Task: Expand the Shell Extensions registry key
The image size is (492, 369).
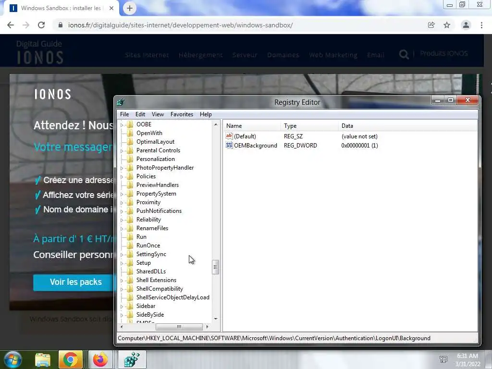Action: click(122, 281)
